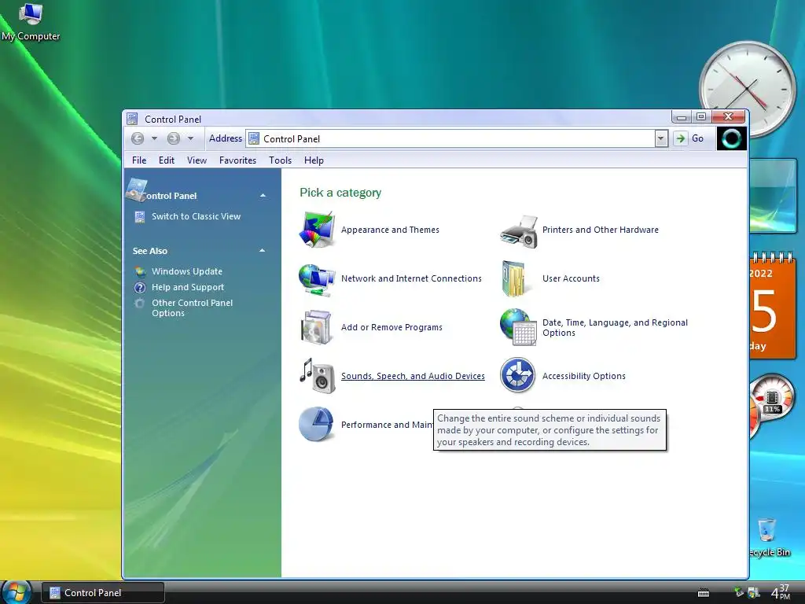The image size is (805, 604).
Task: Open the Forward button history dropdown arrow
Action: click(190, 138)
